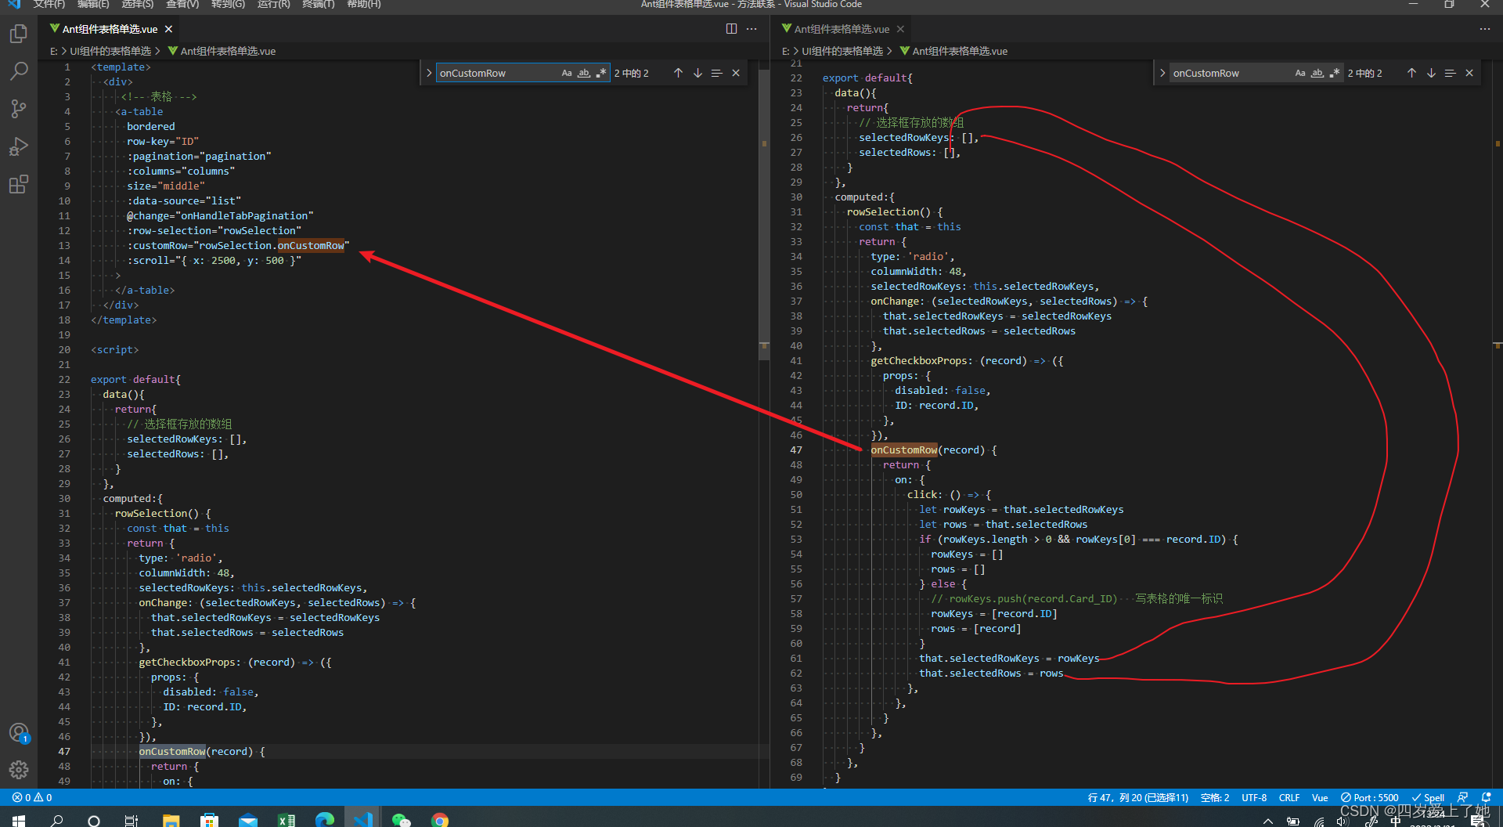1503x827 pixels.
Task: Toggle Match Whole Word in right find widget
Action: (x=1317, y=73)
